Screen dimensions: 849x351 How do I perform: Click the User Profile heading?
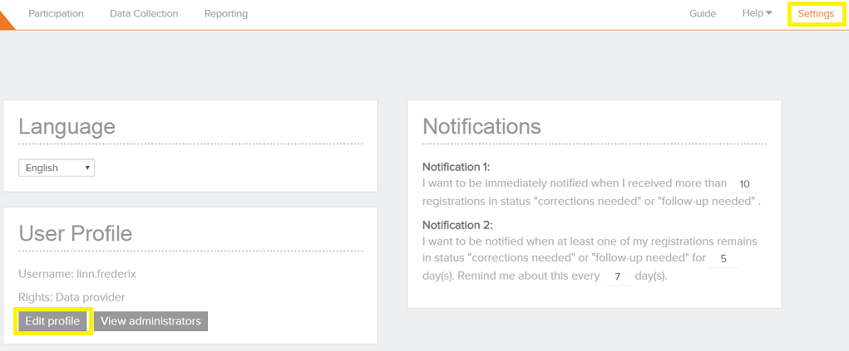coord(75,234)
